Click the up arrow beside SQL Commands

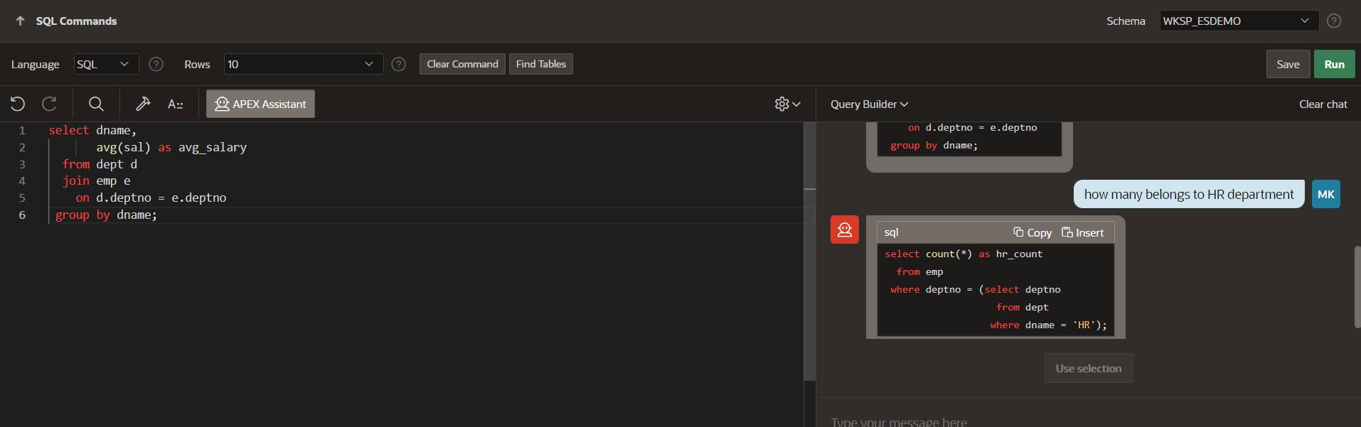20,21
